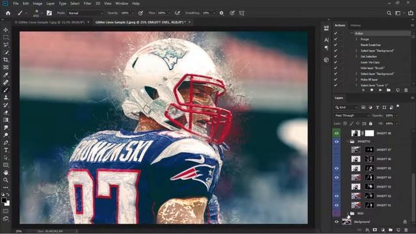Image resolution: width=416 pixels, height=234 pixels.
Task: Open the Kind layer filter dropdown
Action: [x=346, y=107]
